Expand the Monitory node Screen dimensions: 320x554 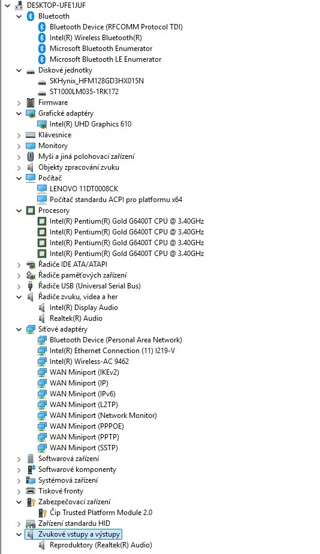[x=19, y=146]
